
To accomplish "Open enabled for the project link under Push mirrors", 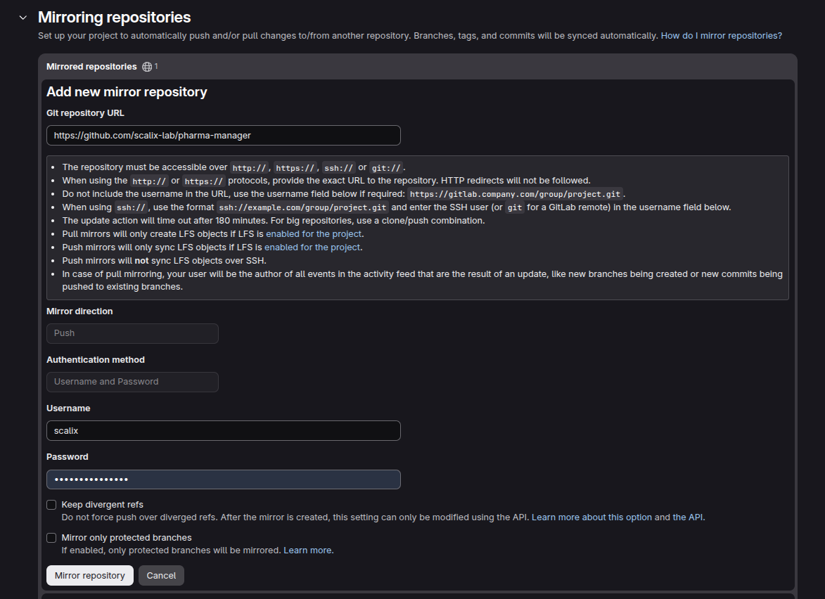I will click(312, 247).
